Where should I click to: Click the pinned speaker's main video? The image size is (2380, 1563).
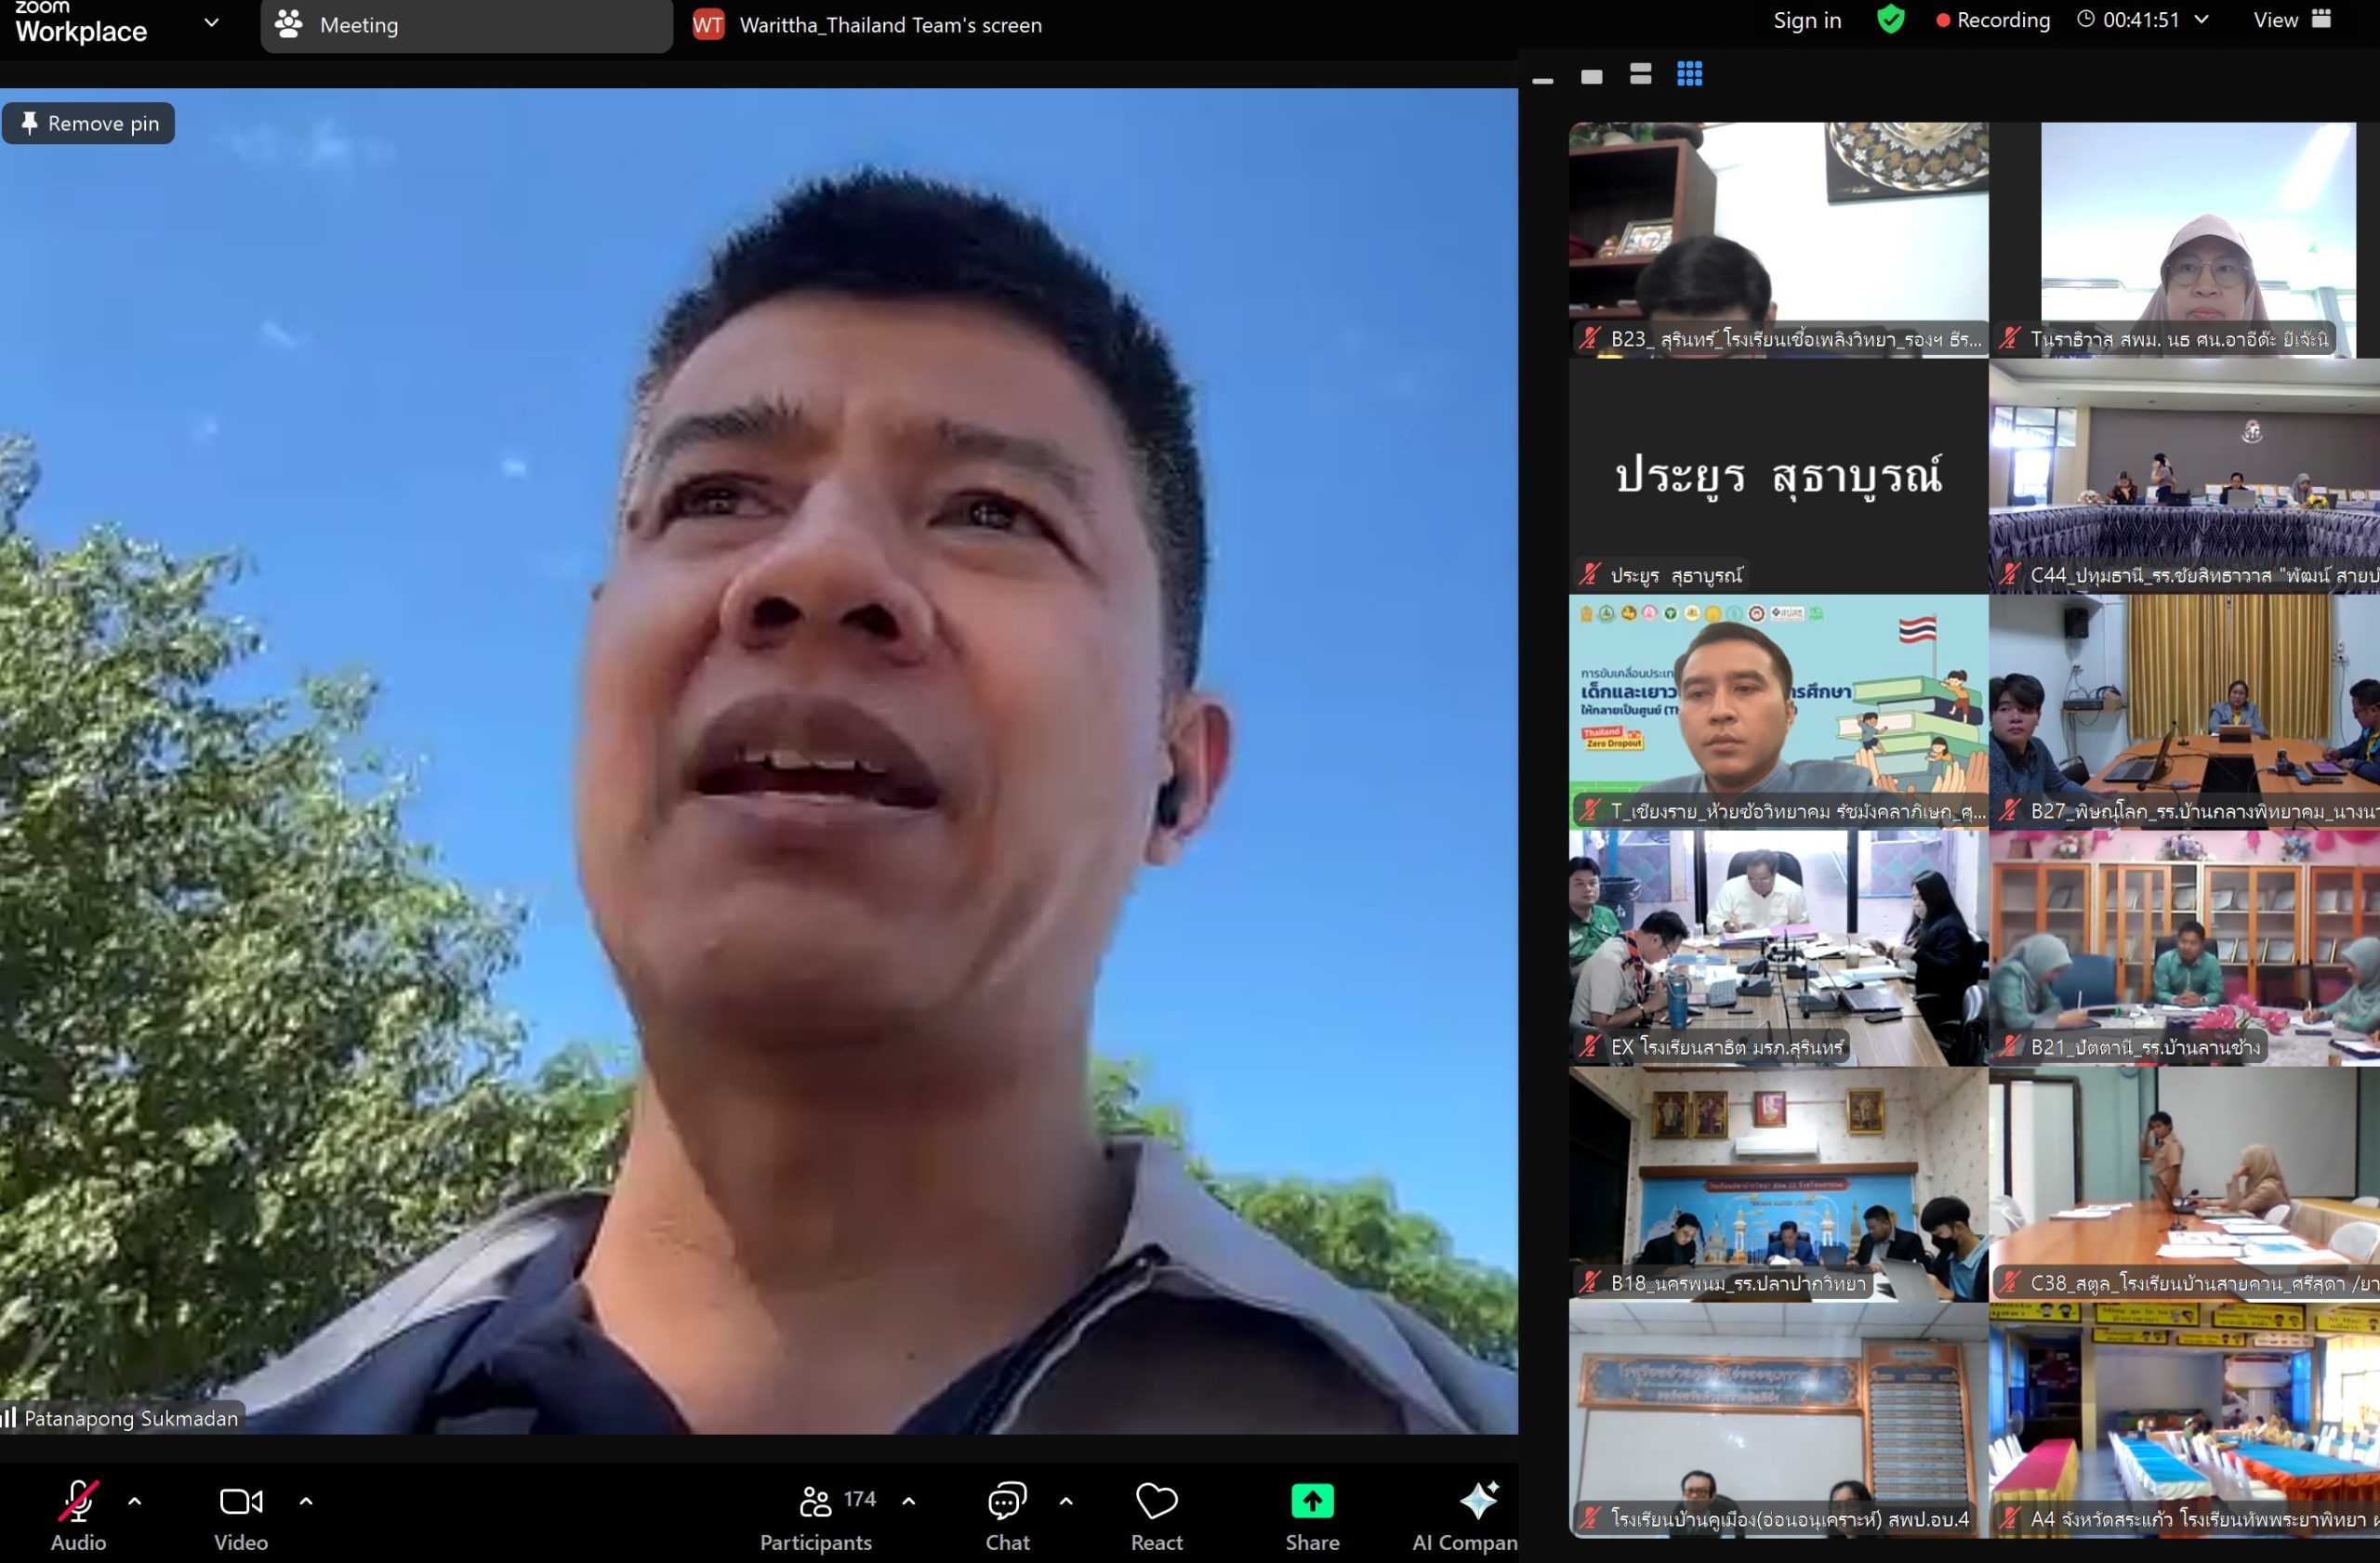pyautogui.click(x=759, y=760)
